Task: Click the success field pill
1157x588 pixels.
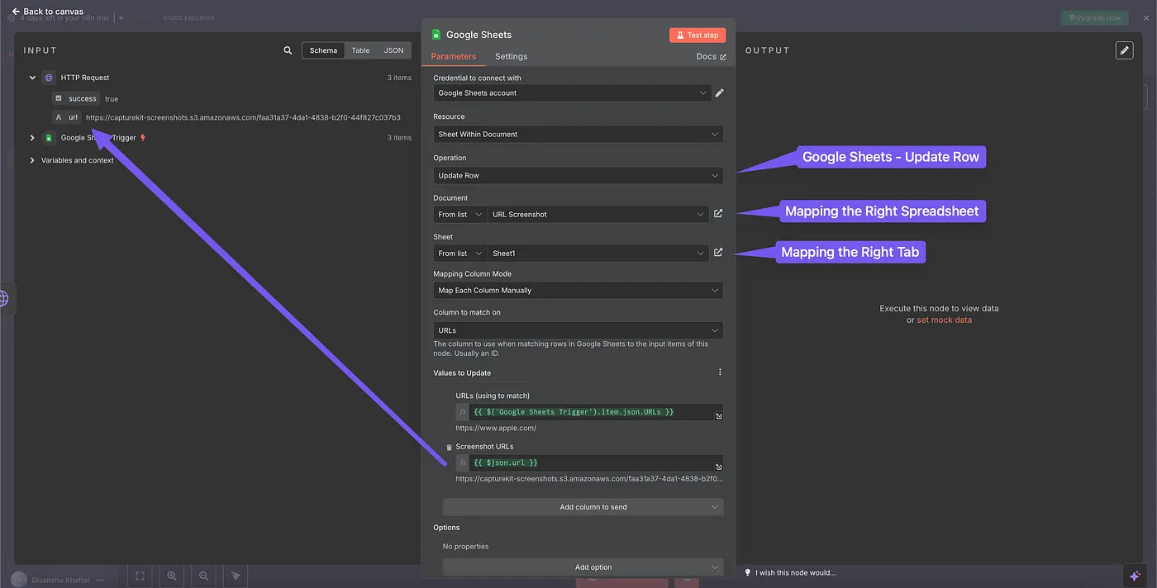Action: click(x=76, y=98)
